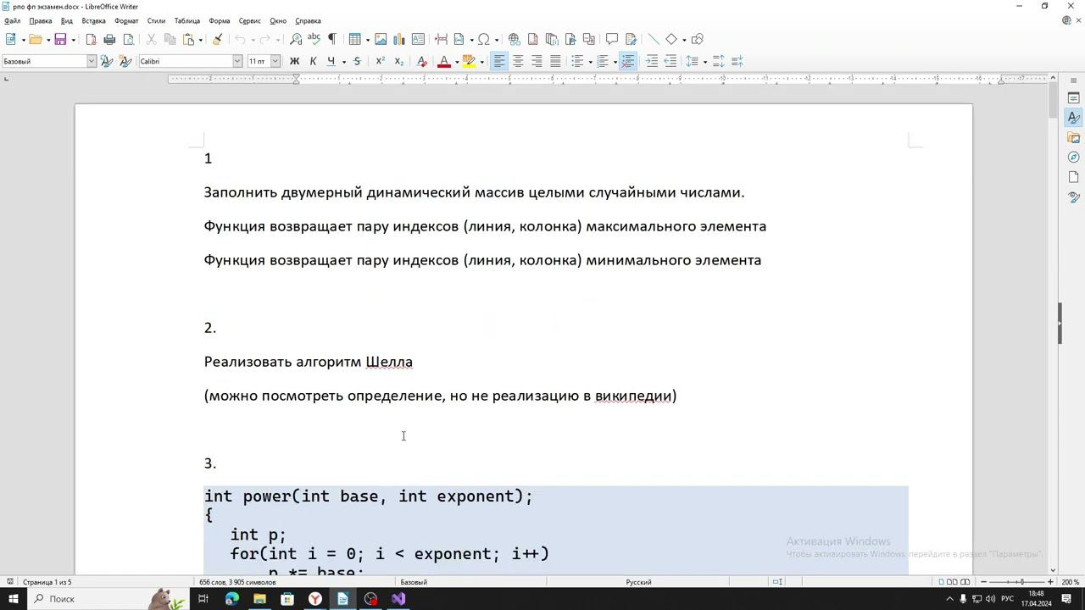Click the Print icon
1085x610 pixels.
[109, 39]
